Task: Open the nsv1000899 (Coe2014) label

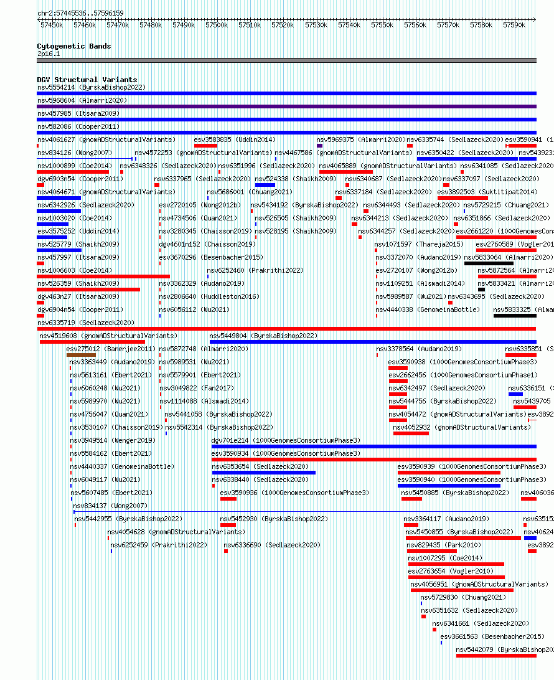Action: tap(75, 166)
